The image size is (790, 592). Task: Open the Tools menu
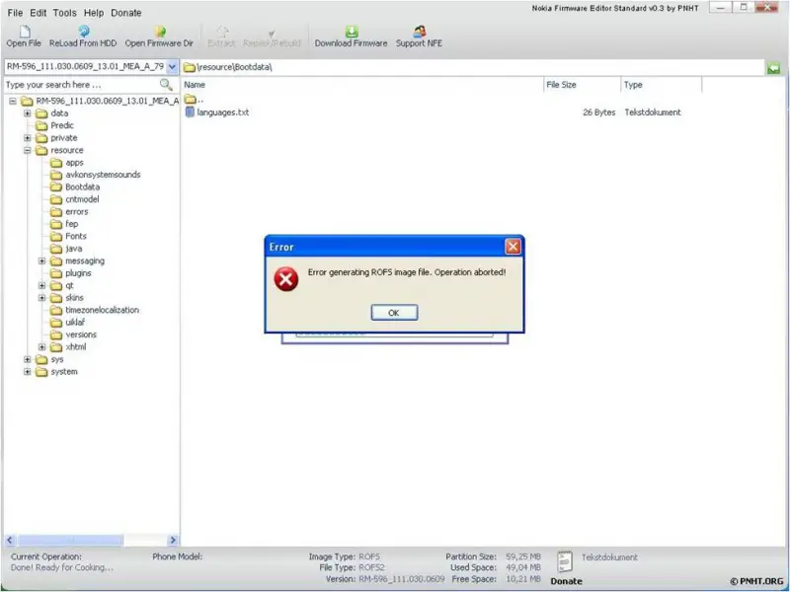(x=65, y=13)
